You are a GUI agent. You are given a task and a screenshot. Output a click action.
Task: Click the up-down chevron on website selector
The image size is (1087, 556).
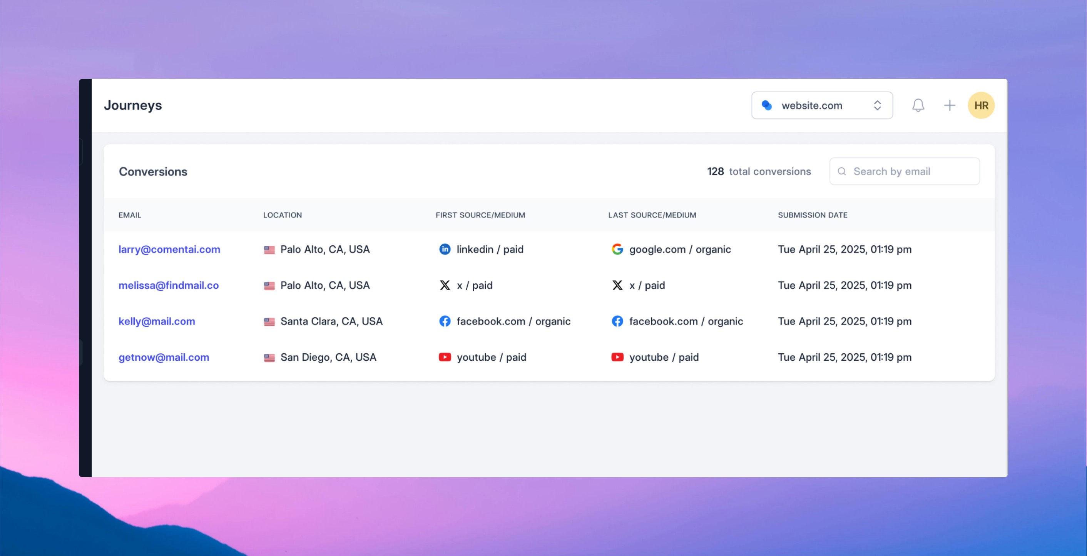point(877,105)
